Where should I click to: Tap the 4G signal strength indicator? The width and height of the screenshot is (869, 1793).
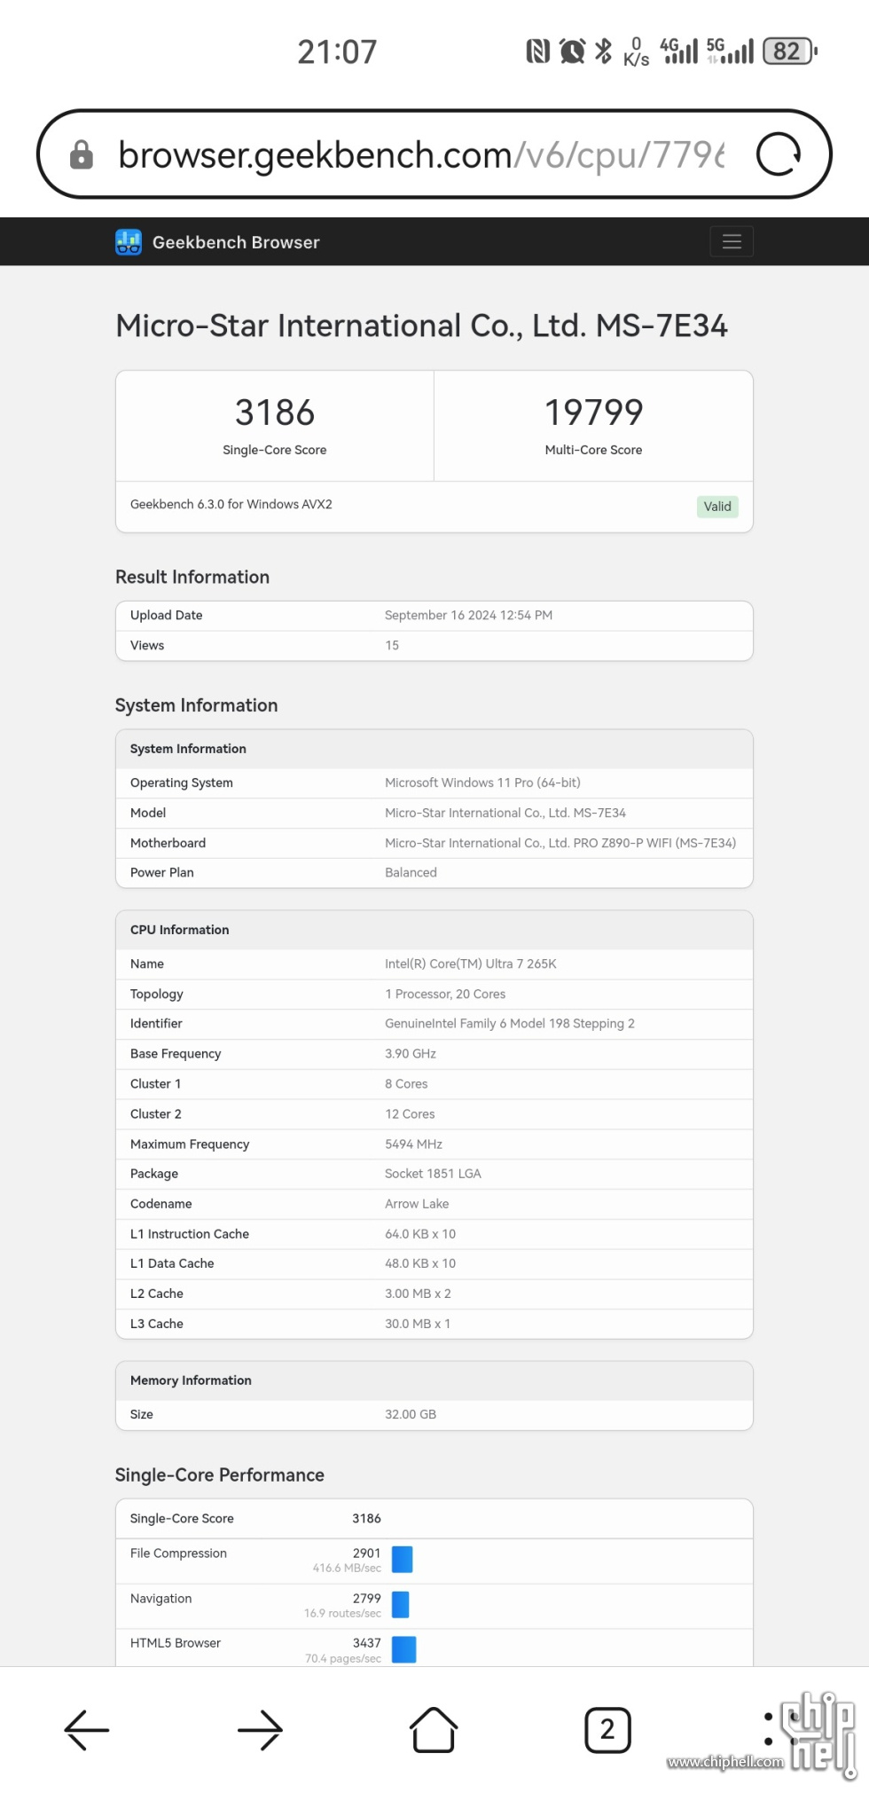tap(679, 51)
